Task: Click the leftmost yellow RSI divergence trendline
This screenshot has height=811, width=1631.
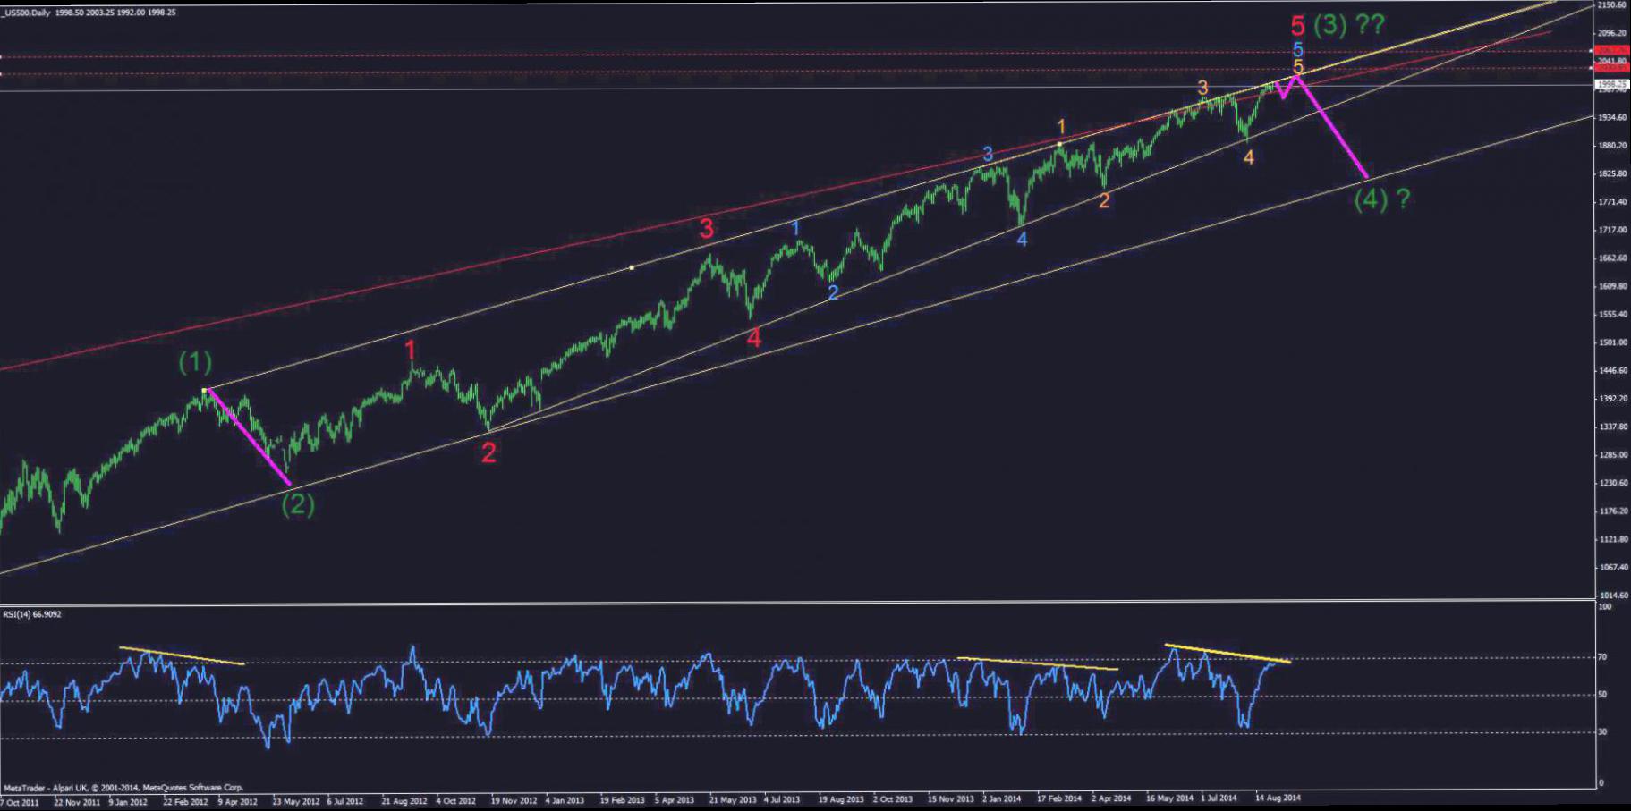Action: (x=182, y=655)
